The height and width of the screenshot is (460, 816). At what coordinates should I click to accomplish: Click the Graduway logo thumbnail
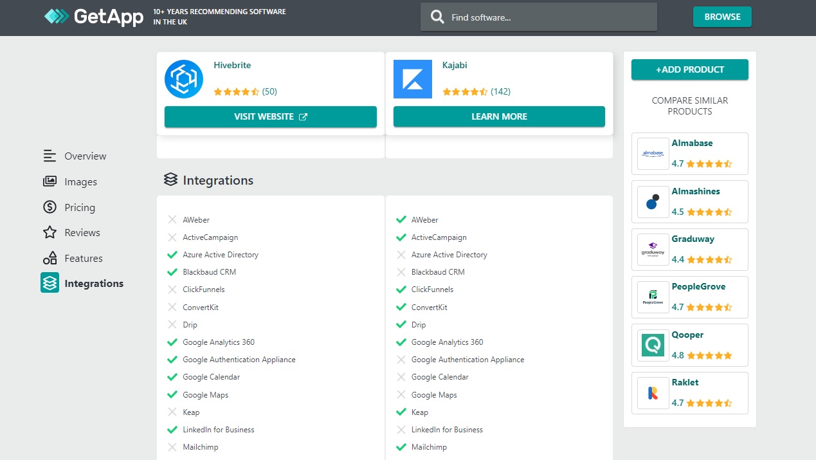tap(653, 250)
